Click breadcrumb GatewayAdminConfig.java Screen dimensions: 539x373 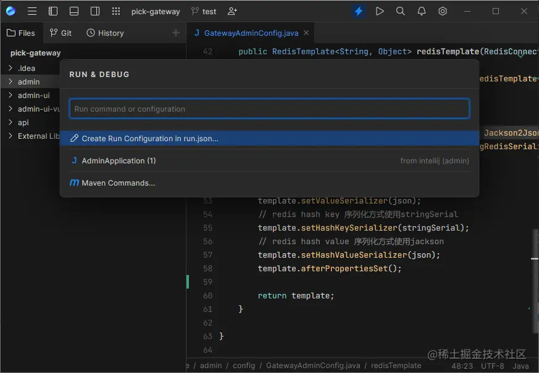tap(313, 366)
